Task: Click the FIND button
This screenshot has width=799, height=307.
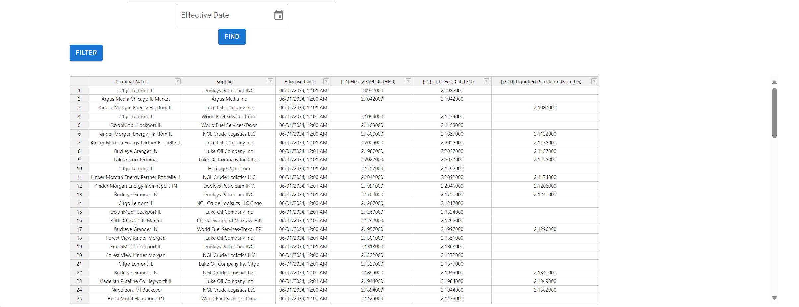Action: tap(232, 36)
